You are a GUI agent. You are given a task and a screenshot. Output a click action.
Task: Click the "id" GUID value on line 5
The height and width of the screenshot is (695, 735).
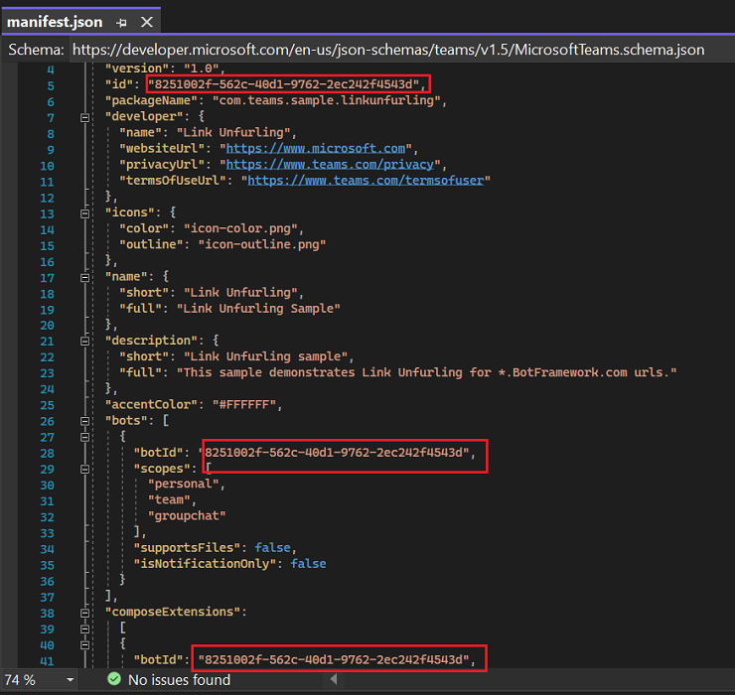click(284, 84)
